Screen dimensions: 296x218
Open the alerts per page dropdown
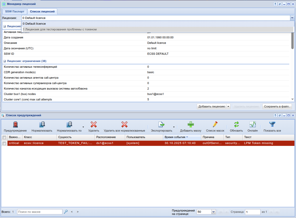click(x=213, y=212)
